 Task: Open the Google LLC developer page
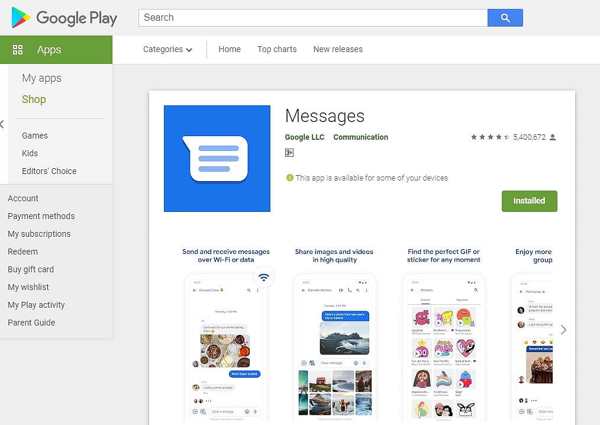304,137
